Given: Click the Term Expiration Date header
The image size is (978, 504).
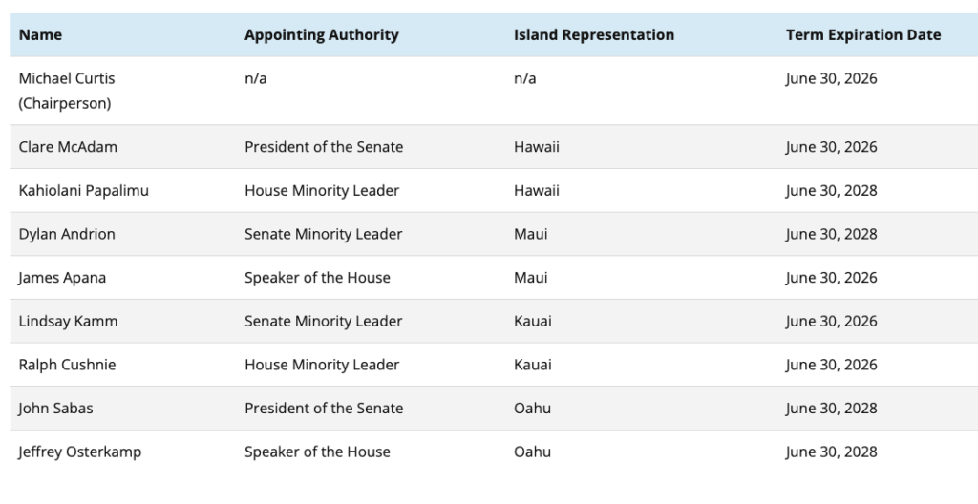Looking at the screenshot, I should [862, 34].
